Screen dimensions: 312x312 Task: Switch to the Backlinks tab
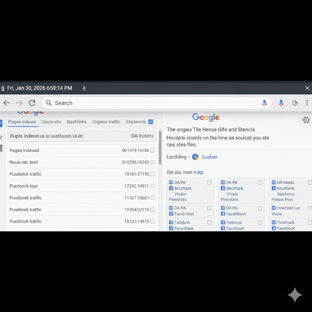76,122
